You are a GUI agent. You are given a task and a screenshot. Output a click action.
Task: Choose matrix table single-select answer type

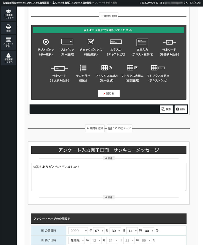pos(107,68)
